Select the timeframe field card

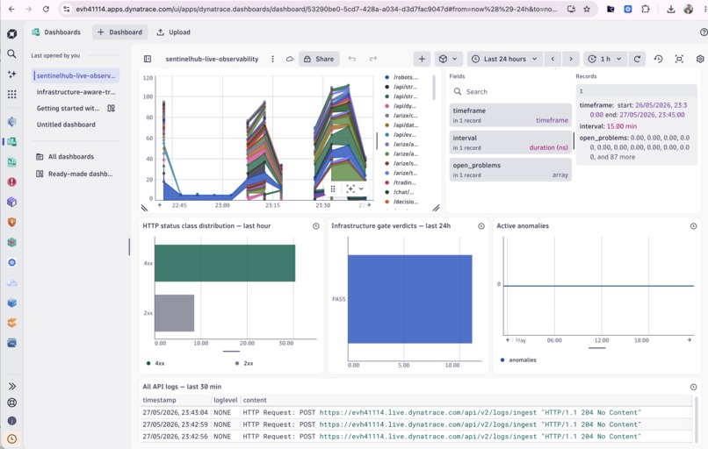pos(510,115)
